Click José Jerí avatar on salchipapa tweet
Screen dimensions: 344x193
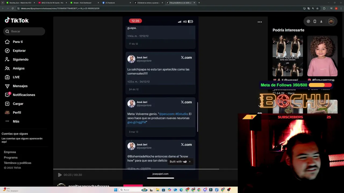(x=131, y=59)
